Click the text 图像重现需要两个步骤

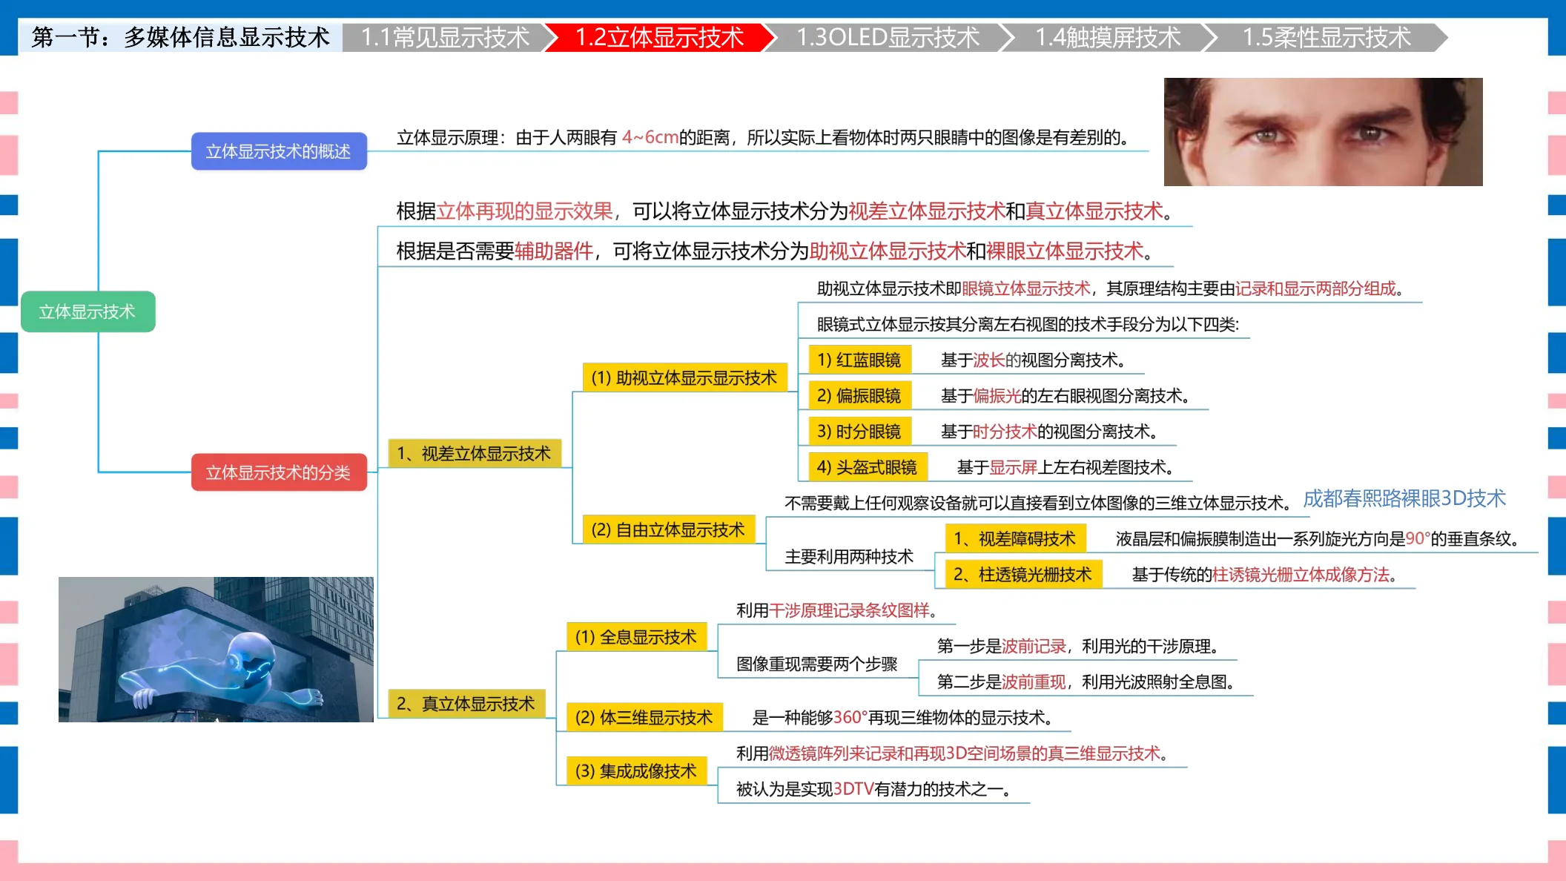coord(817,664)
